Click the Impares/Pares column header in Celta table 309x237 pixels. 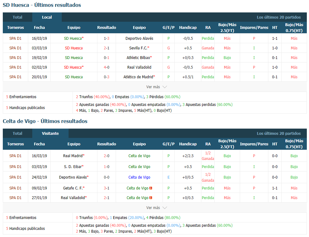click(x=254, y=144)
